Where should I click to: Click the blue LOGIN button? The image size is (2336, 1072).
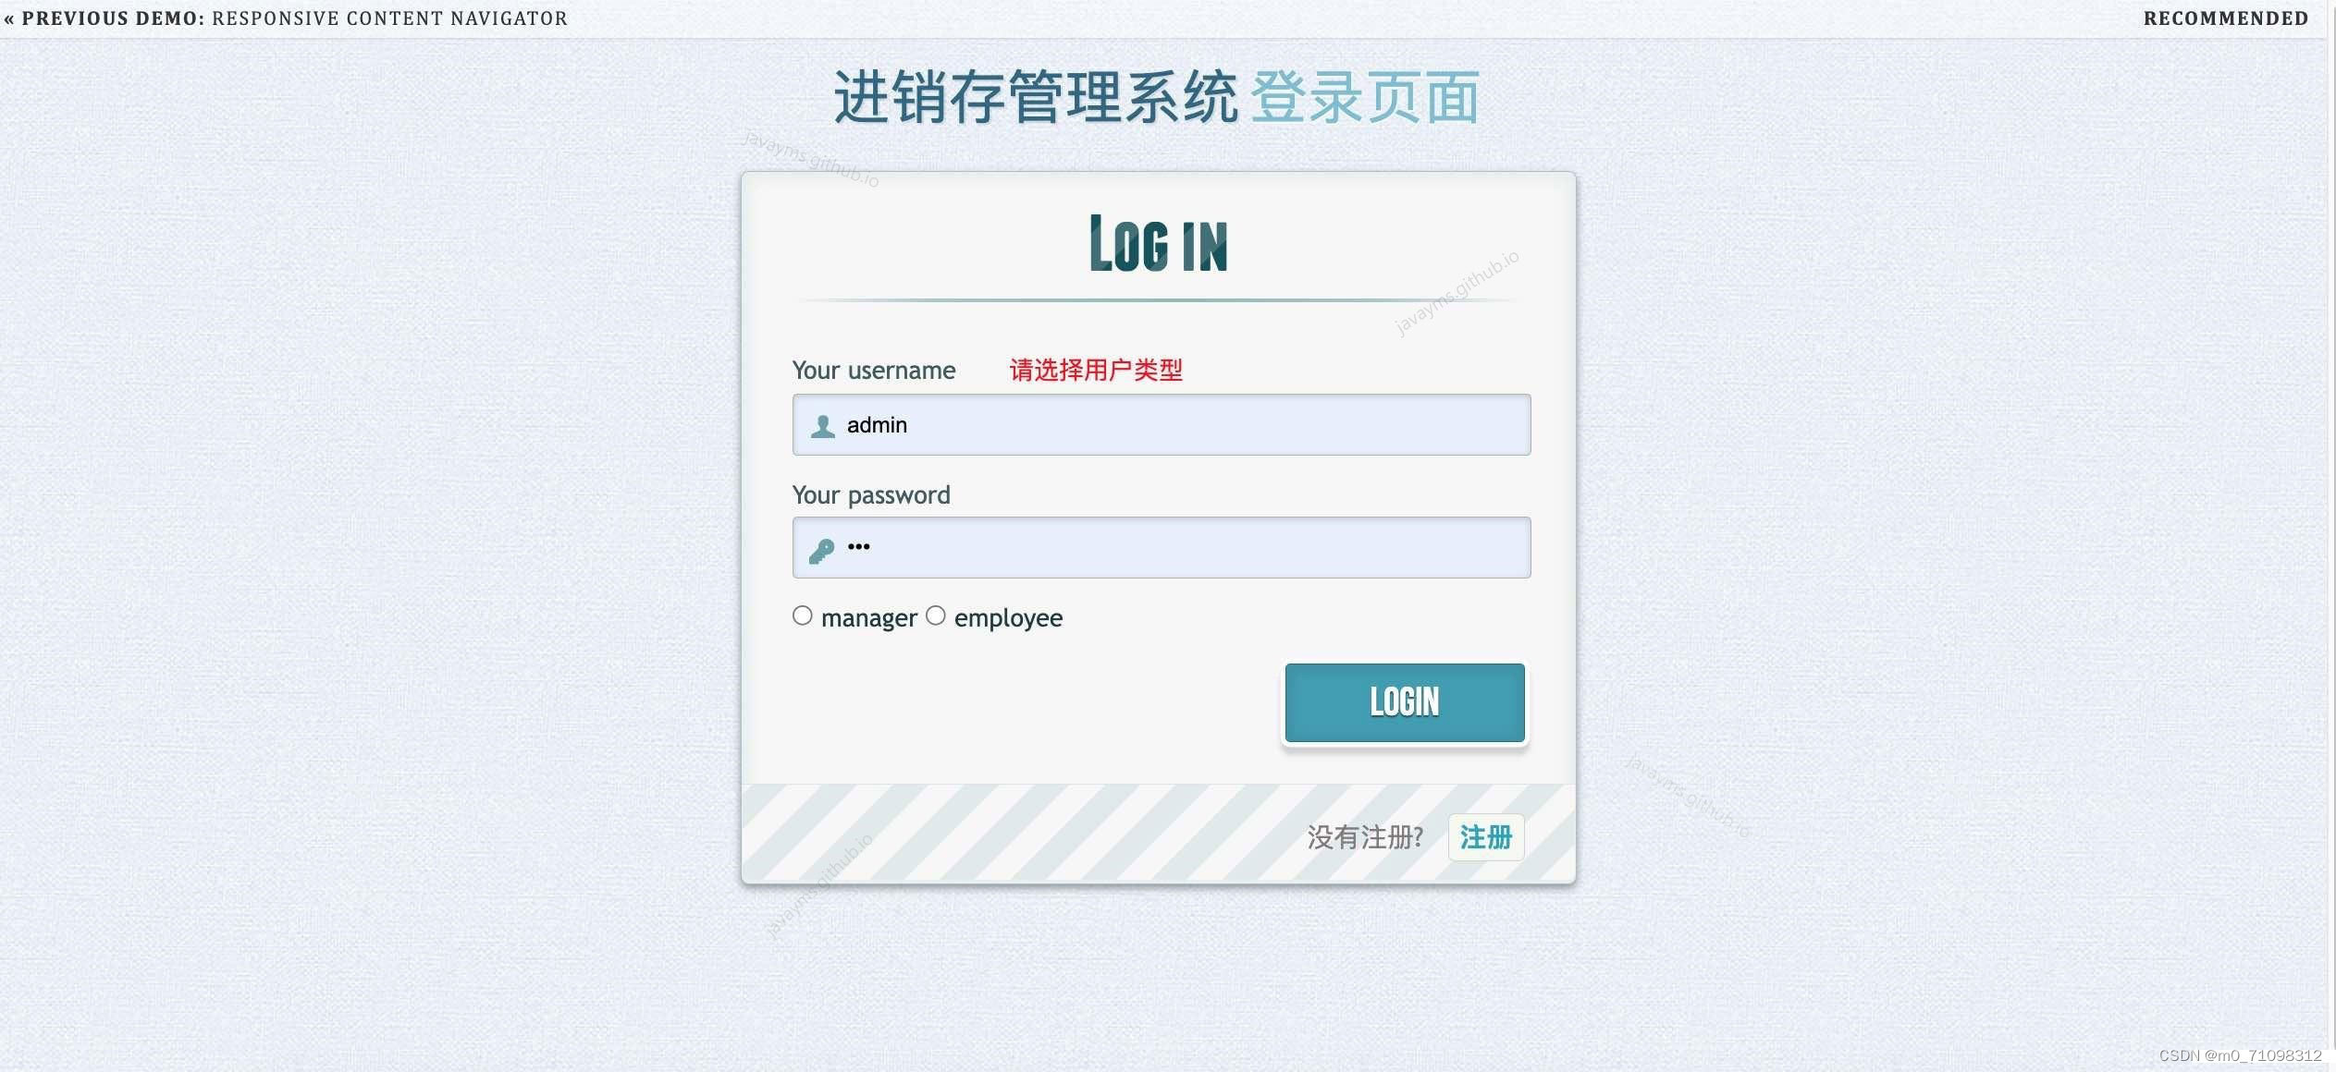[1405, 702]
